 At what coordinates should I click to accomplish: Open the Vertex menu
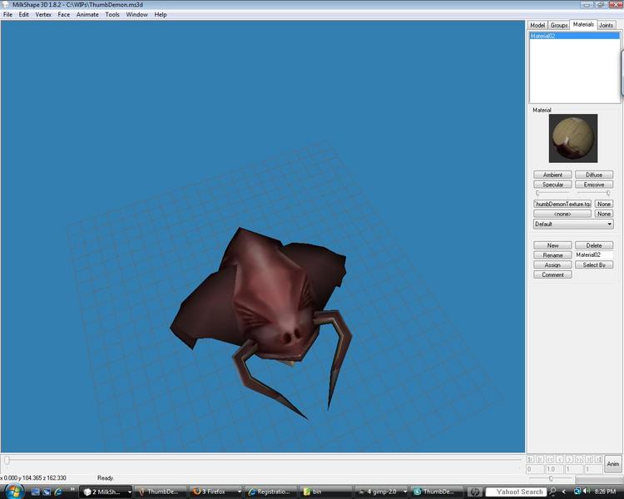[x=43, y=14]
